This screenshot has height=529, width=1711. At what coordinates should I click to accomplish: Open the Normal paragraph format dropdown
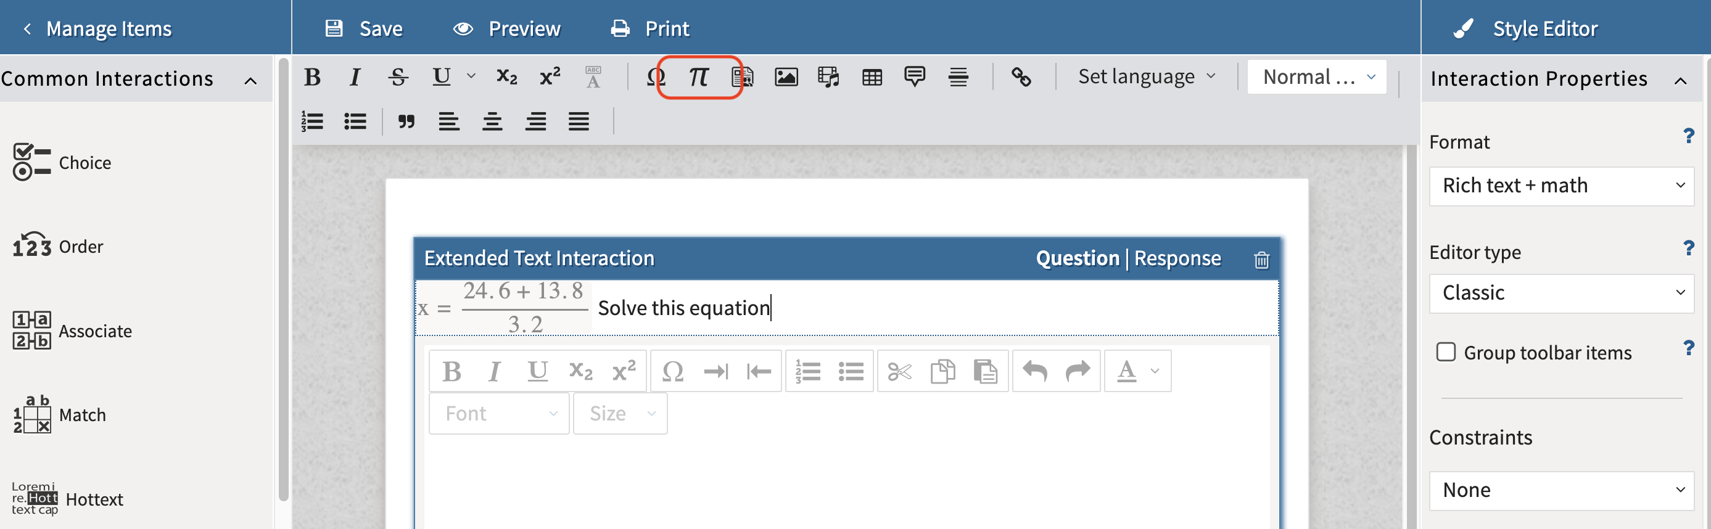coord(1317,77)
